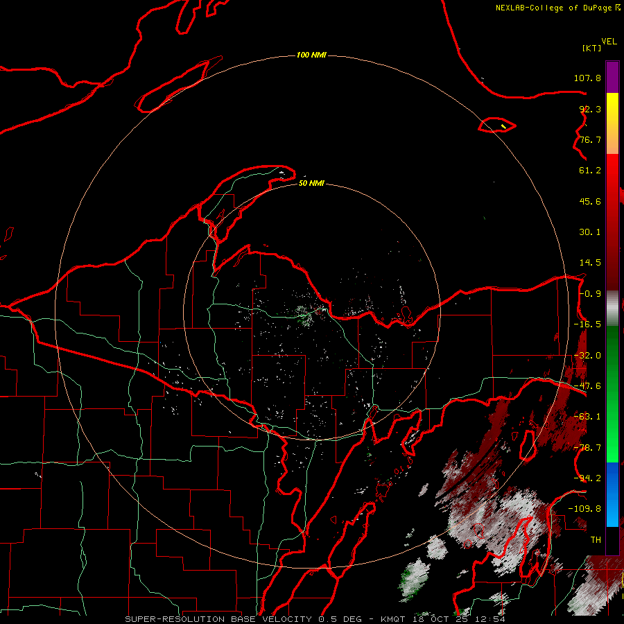Click the [KT] units label

(x=592, y=48)
